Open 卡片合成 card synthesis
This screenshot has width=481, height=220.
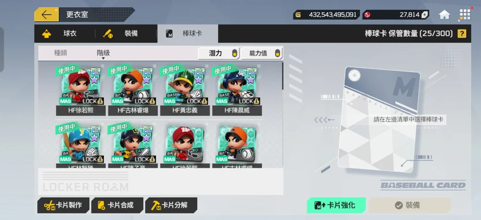tap(117, 205)
